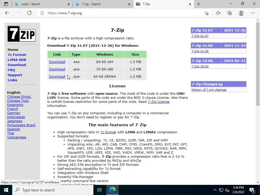
Task: Open the network icon in system tray
Action: pyautogui.click(x=221, y=190)
